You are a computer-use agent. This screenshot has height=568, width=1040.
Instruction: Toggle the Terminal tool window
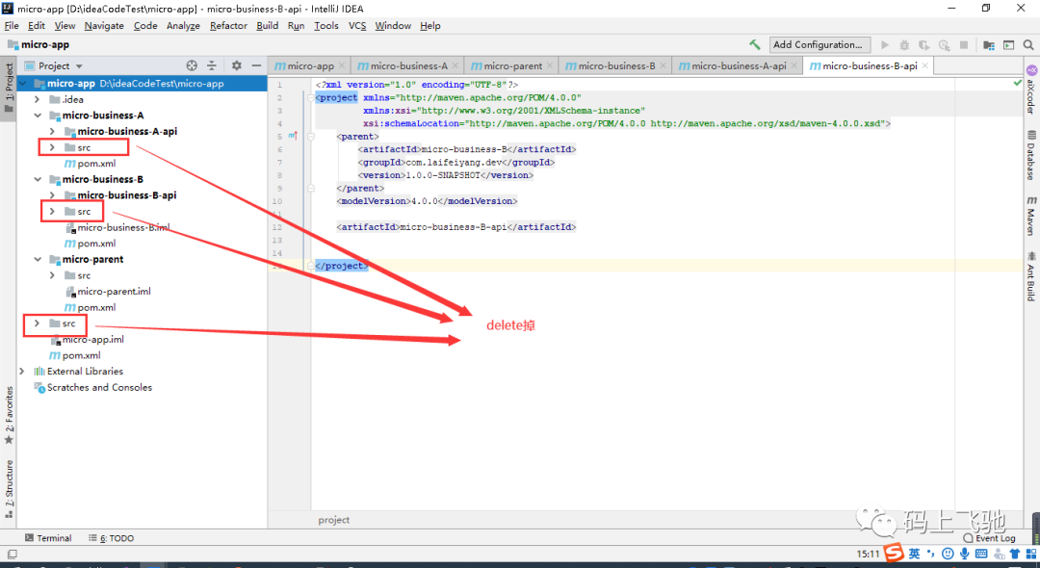[48, 537]
